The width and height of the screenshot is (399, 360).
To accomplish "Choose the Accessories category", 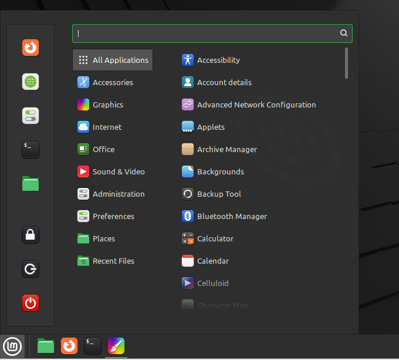I will coord(113,82).
